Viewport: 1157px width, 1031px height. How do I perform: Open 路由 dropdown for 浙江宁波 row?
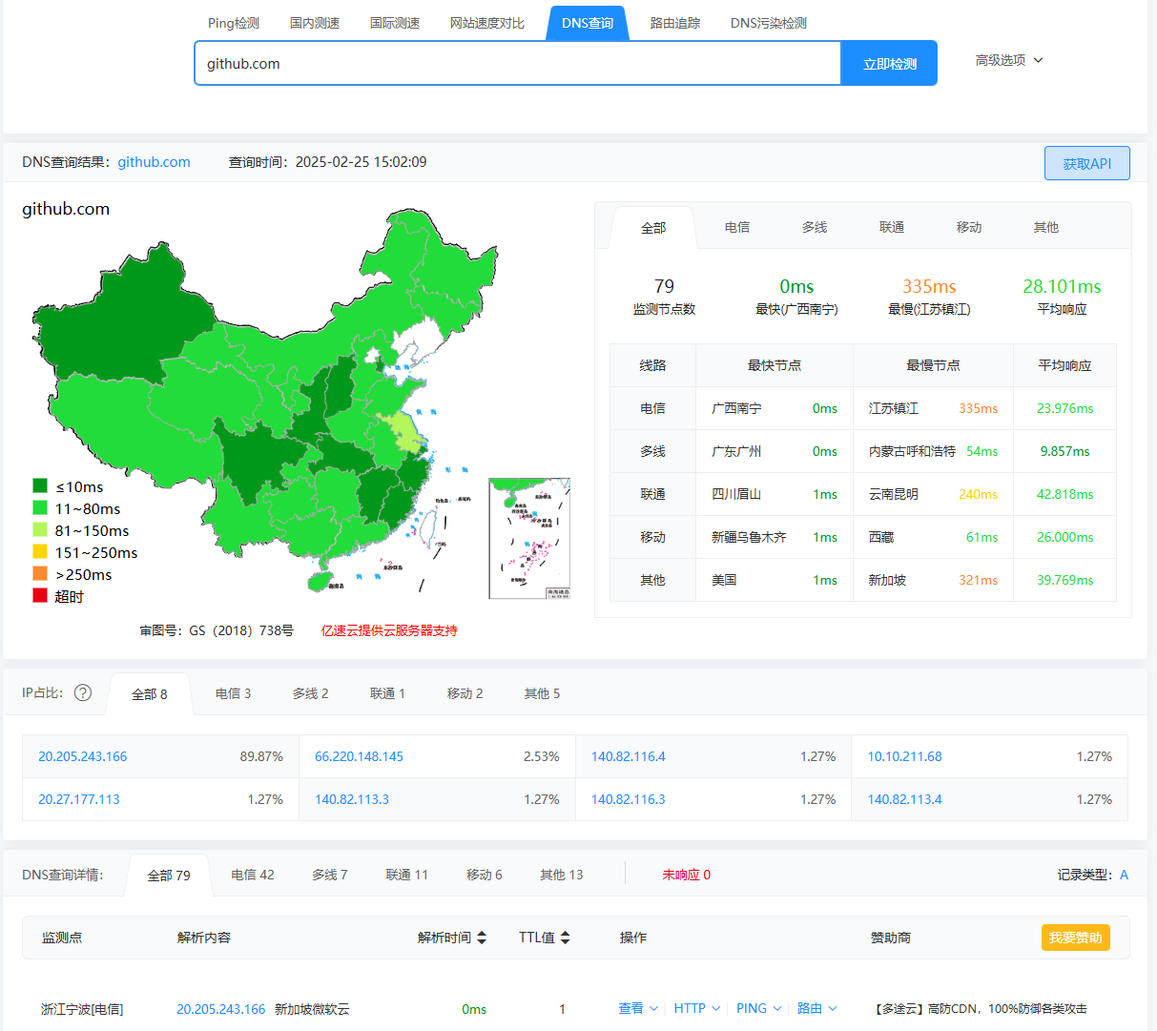816,1008
